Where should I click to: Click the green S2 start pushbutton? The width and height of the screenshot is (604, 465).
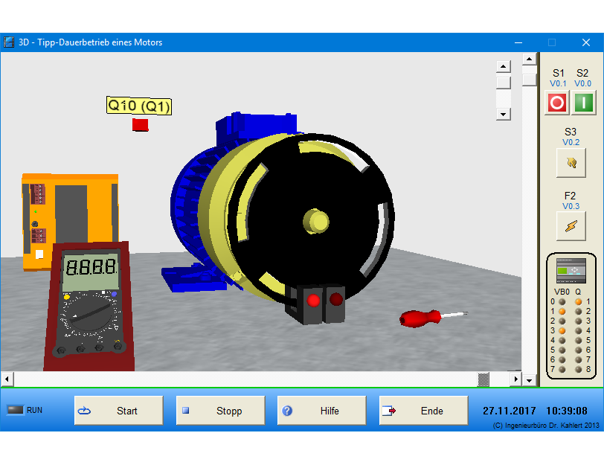583,103
